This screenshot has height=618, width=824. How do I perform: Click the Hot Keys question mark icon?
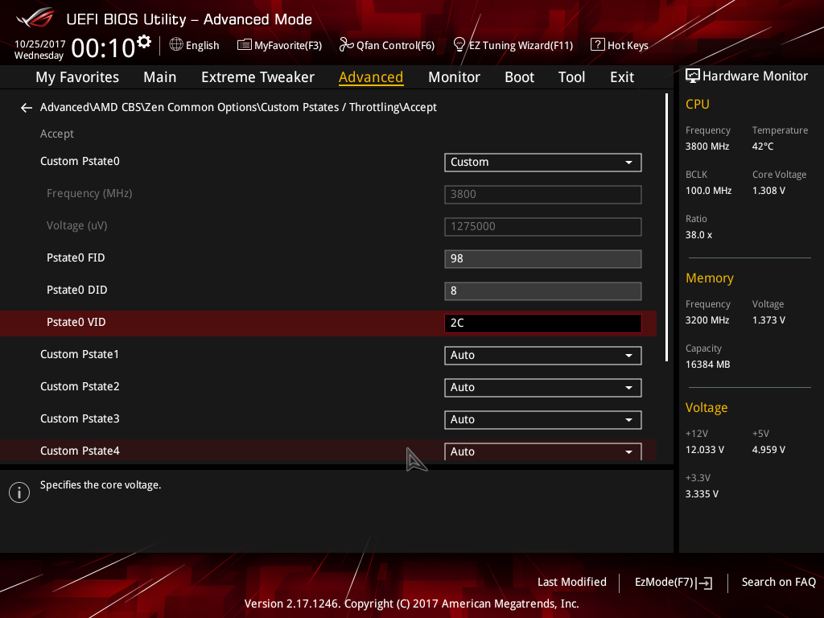(x=598, y=45)
